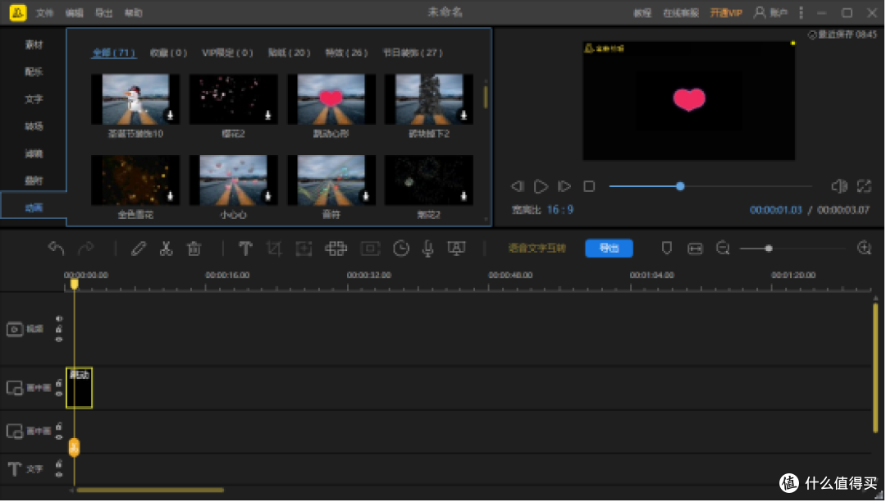
Task: Click the 开通VIP link
Action: 726,12
